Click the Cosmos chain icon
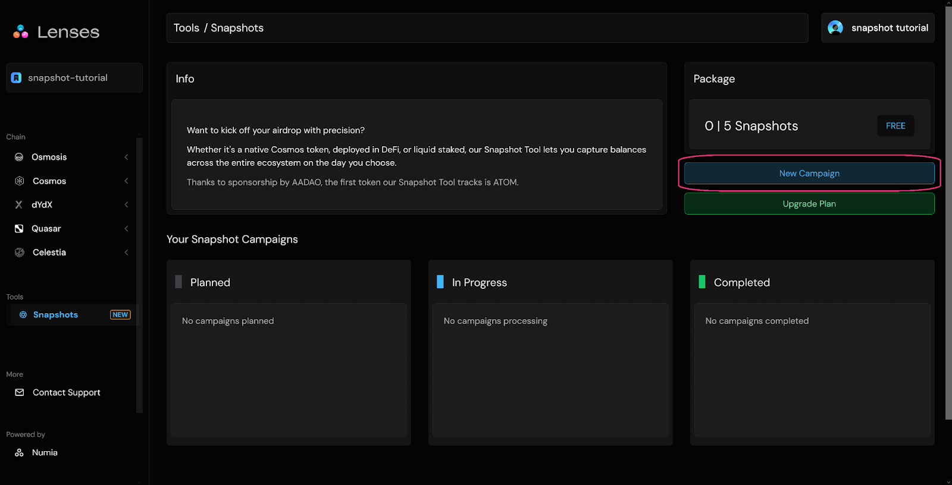Viewport: 952px width, 485px height. click(x=19, y=181)
